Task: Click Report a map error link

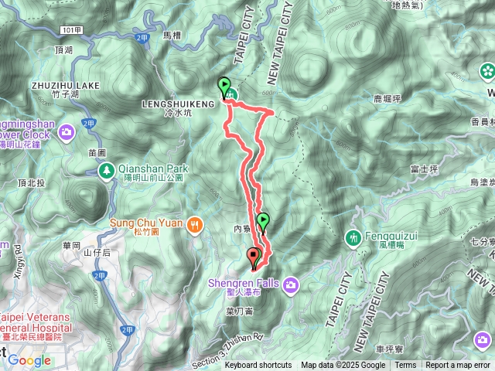Action: [x=458, y=366]
